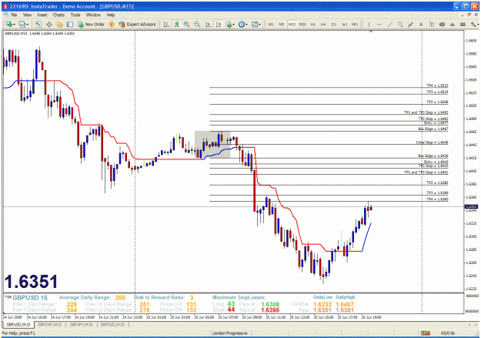Select the rectangle drawing tool
The height and width of the screenshot is (338, 481).
click(x=463, y=24)
